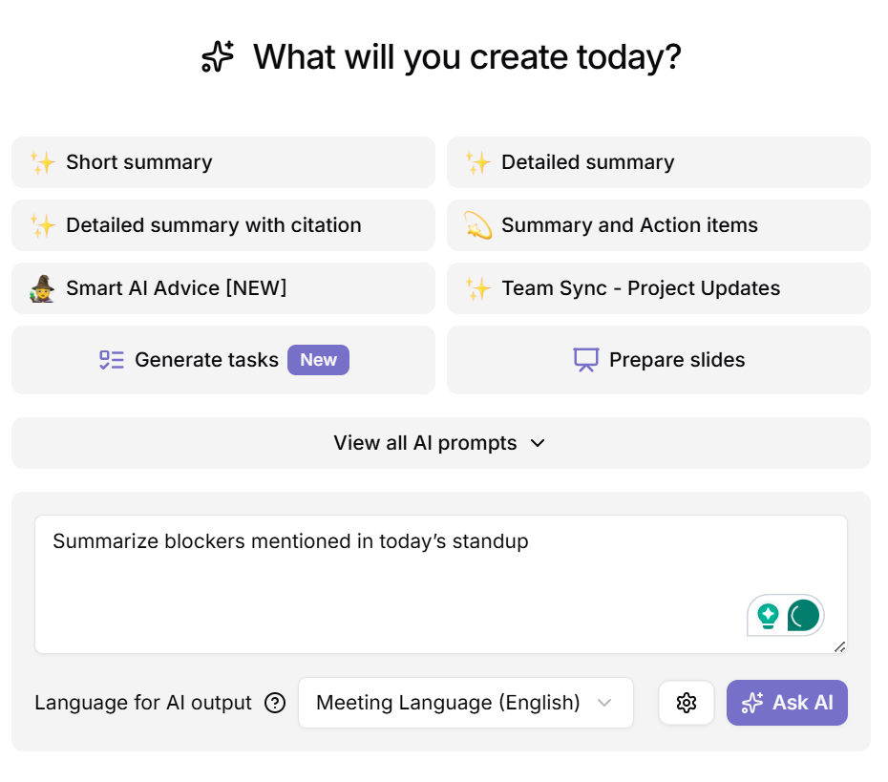Viewport: 888px width, 782px height.
Task: Open AI settings via the gear icon
Action: coord(687,703)
